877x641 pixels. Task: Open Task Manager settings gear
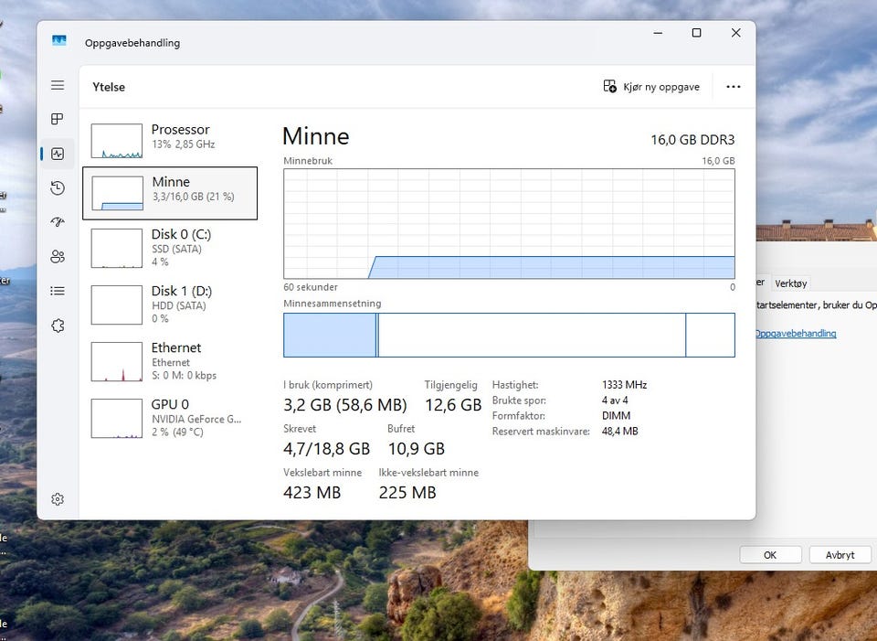[58, 498]
